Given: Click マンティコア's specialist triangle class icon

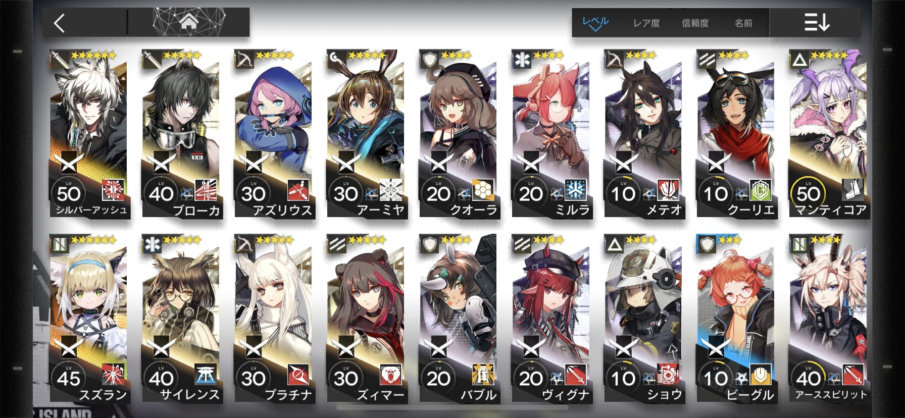Looking at the screenshot, I should (799, 60).
